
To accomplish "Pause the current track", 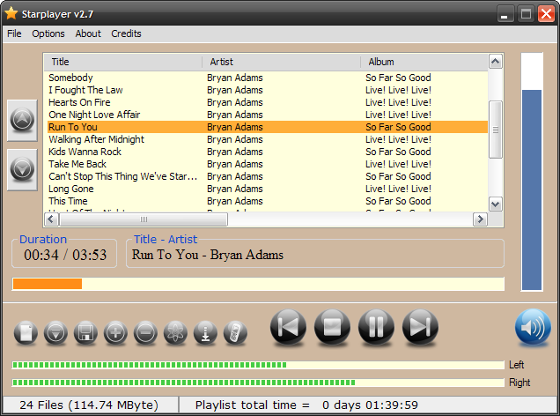I will [x=376, y=328].
